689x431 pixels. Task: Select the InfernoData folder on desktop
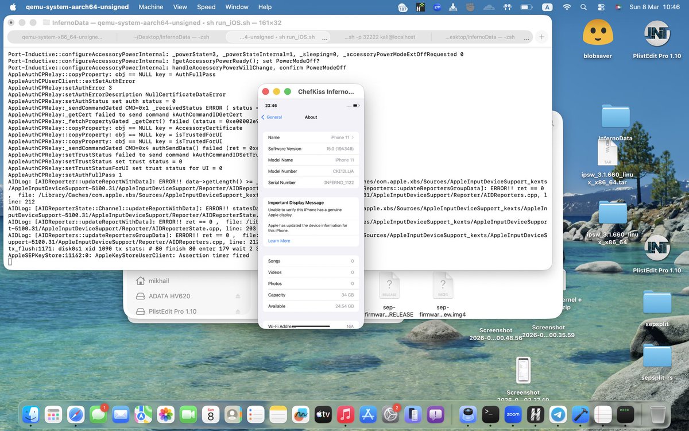pyautogui.click(x=616, y=122)
